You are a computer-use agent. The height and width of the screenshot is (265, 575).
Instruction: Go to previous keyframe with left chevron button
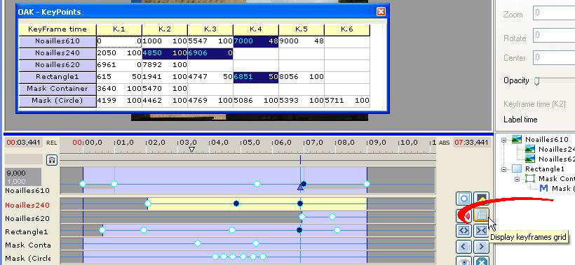[464, 247]
